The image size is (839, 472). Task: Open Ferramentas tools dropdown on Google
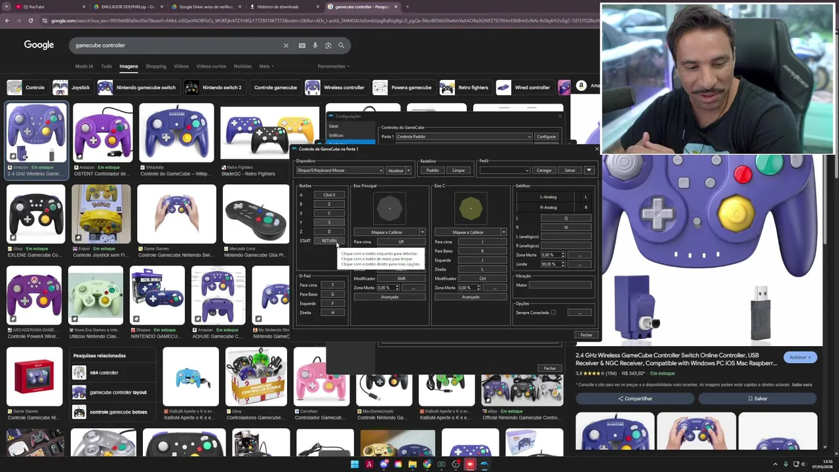333,66
